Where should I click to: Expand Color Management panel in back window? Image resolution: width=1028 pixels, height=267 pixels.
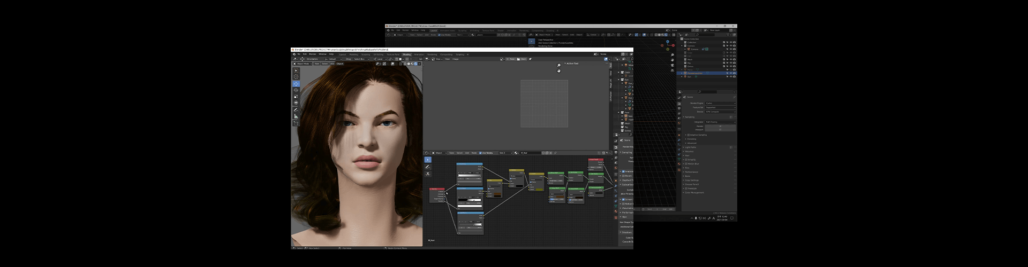[694, 193]
